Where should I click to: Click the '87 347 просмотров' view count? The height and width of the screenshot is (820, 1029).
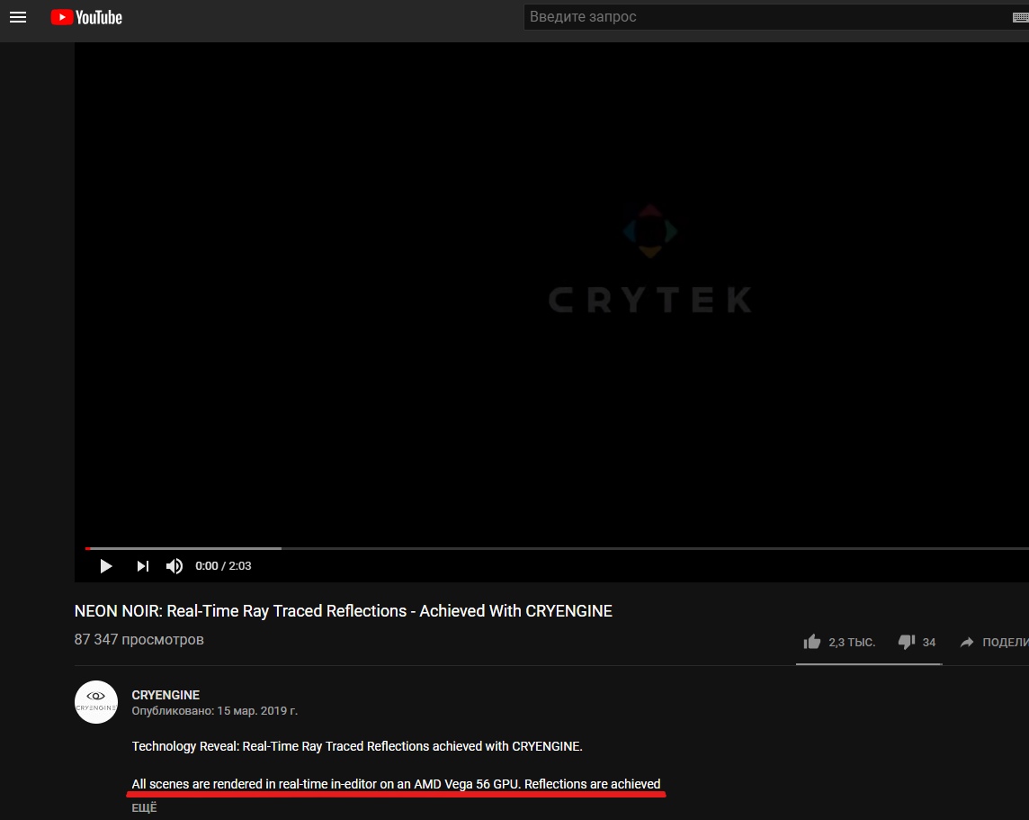[x=139, y=639]
